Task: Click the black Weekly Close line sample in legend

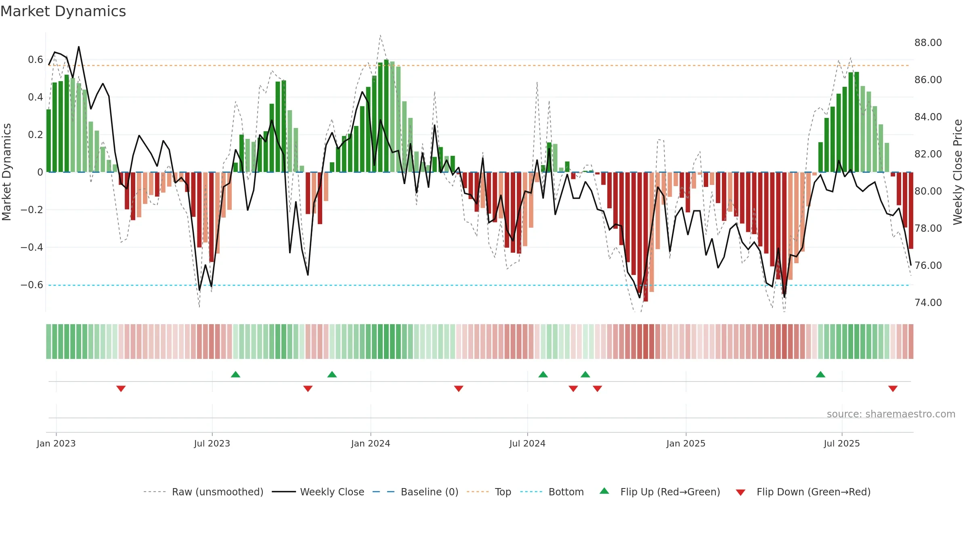Action: [284, 492]
